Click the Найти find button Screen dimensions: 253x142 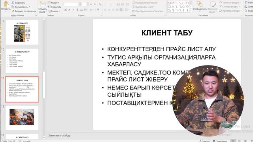coord(249,3)
